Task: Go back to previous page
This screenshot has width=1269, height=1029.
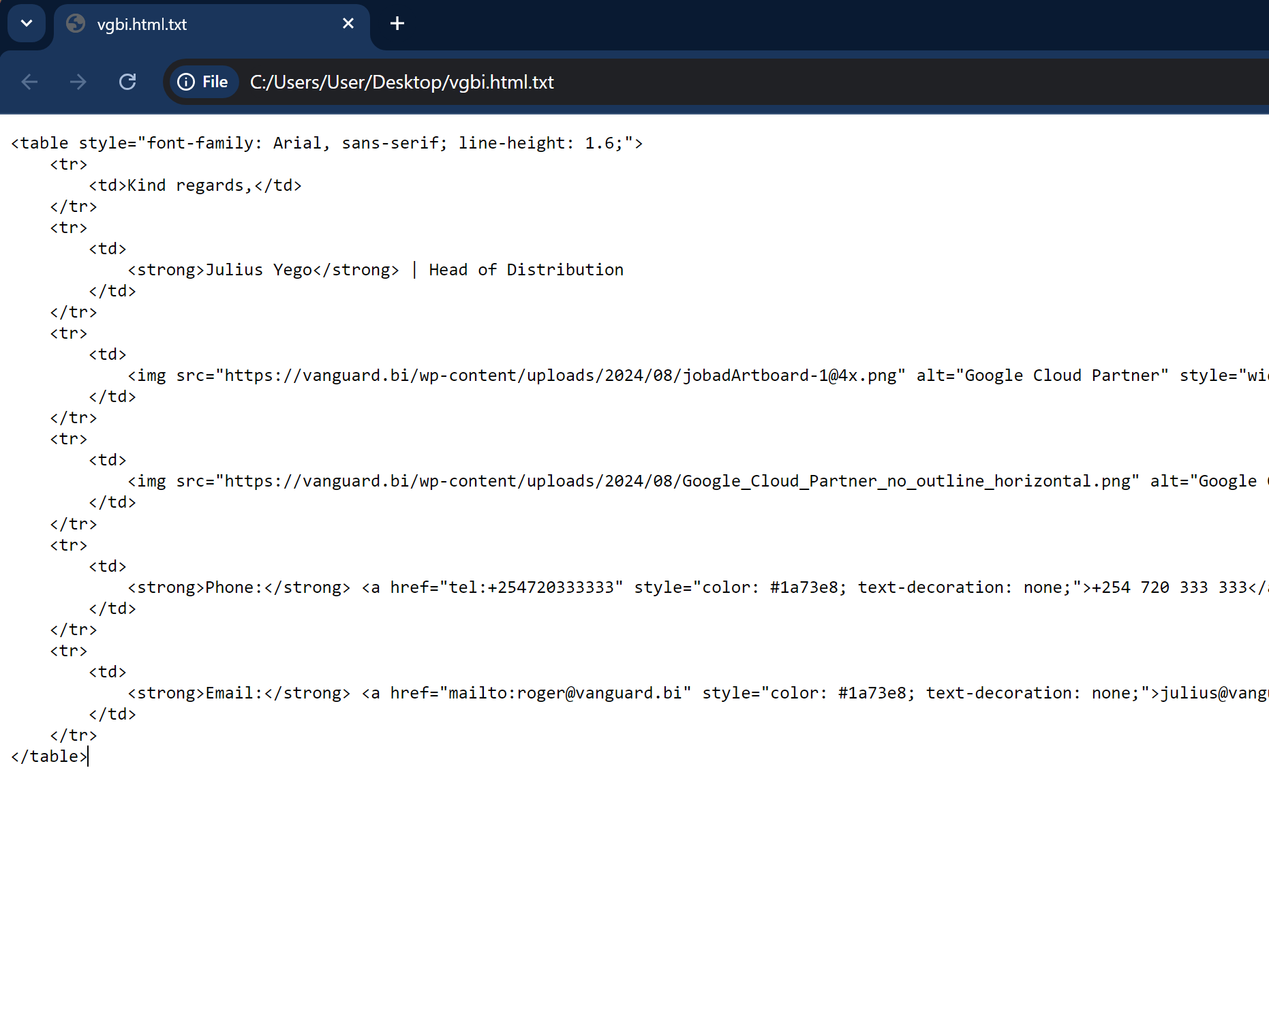Action: (x=29, y=82)
